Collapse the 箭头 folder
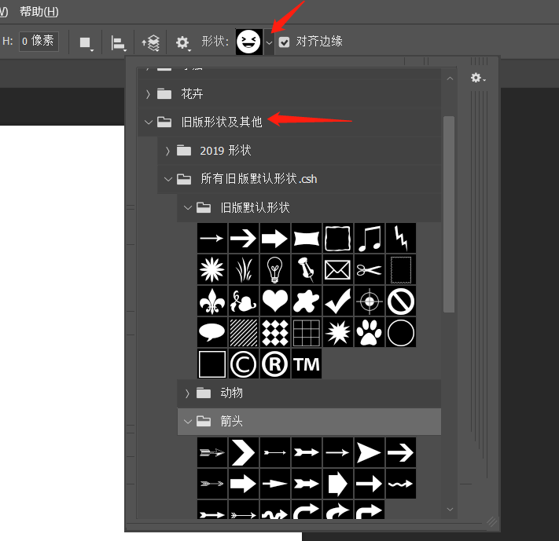This screenshot has width=559, height=541. click(x=188, y=422)
